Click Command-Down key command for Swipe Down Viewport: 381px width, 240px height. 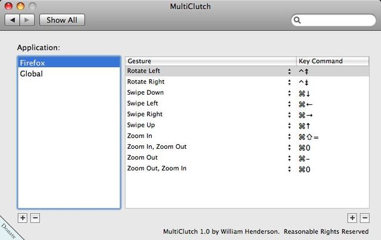click(x=304, y=93)
